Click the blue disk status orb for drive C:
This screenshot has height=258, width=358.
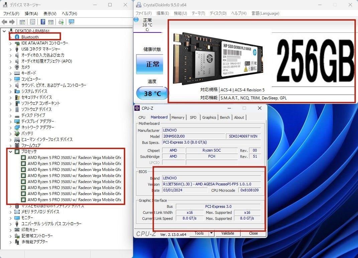(x=136, y=20)
